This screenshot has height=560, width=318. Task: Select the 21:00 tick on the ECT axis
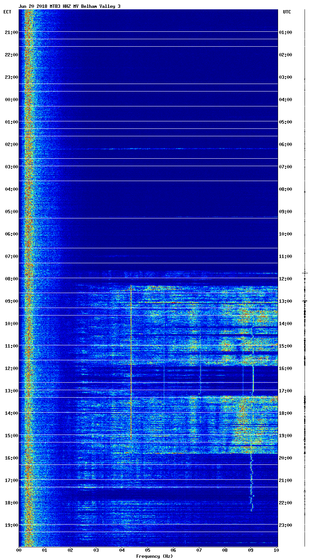point(11,32)
